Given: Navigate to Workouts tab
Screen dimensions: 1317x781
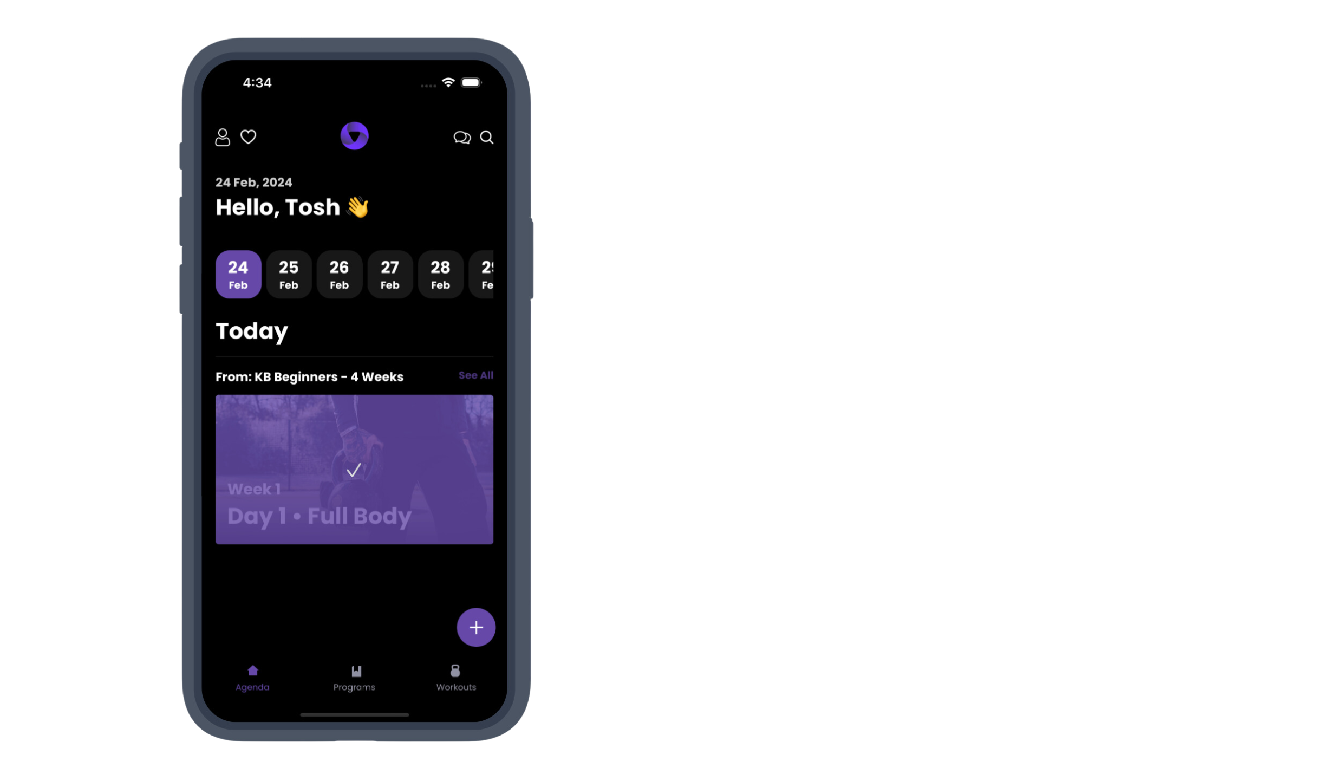Looking at the screenshot, I should 455,678.
